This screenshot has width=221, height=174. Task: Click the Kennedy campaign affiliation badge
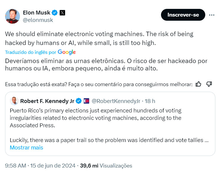[x=86, y=101]
